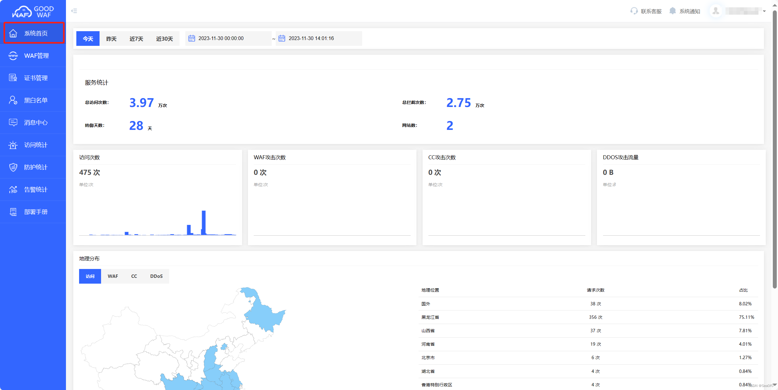Click the tallest bar in 访问次数 chart
The height and width of the screenshot is (390, 778).
click(x=204, y=222)
